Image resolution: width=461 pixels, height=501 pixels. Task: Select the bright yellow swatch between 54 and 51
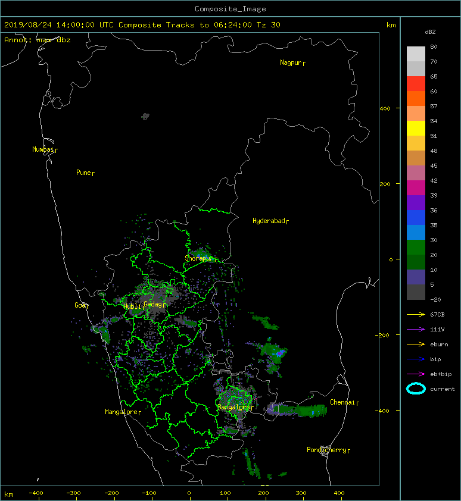point(416,128)
